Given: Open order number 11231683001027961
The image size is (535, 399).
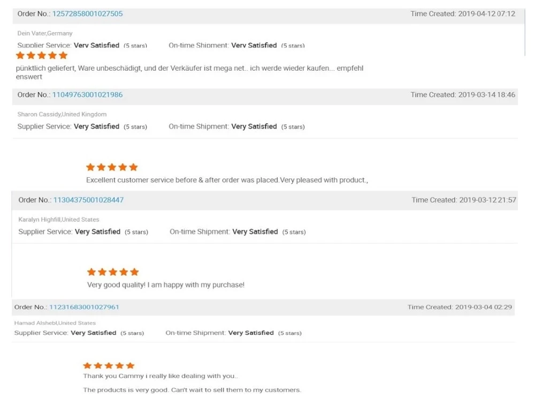Looking at the screenshot, I should click(x=84, y=307).
